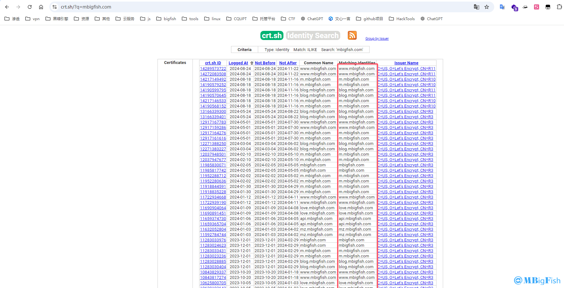The height and width of the screenshot is (288, 564).
Task: Click the hat-shaped extension icon
Action: point(525,7)
